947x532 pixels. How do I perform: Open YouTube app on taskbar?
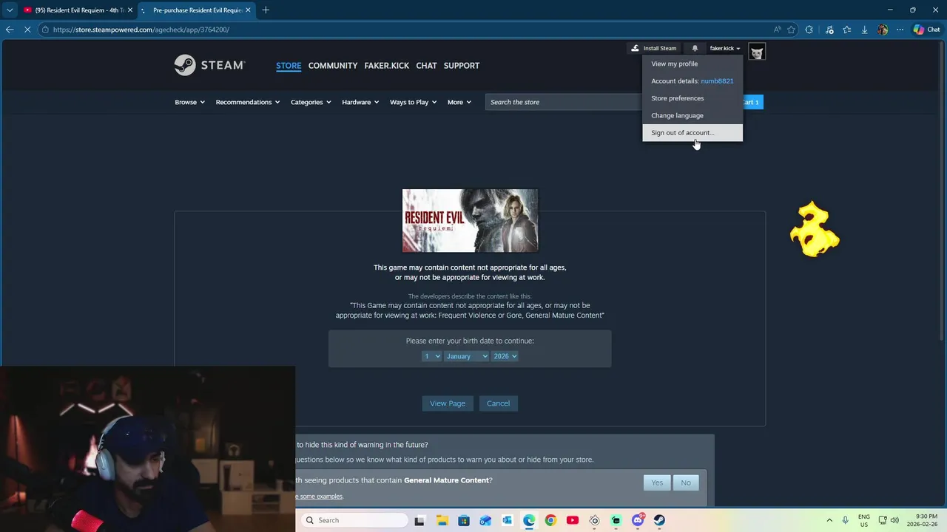(x=572, y=520)
